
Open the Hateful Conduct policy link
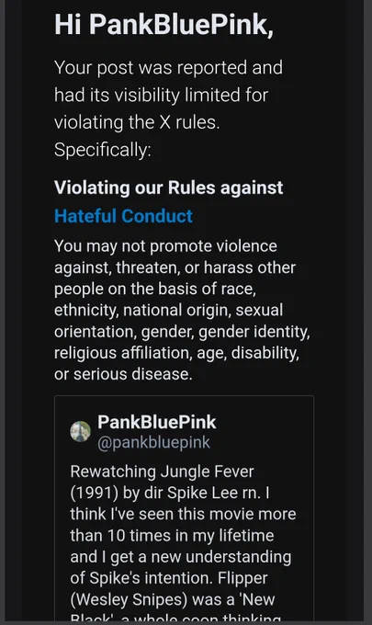[x=123, y=216]
